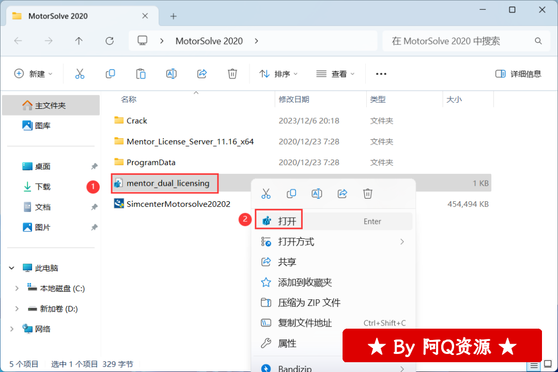
Task: Rename the file via the context menu rename icon
Action: (317, 193)
